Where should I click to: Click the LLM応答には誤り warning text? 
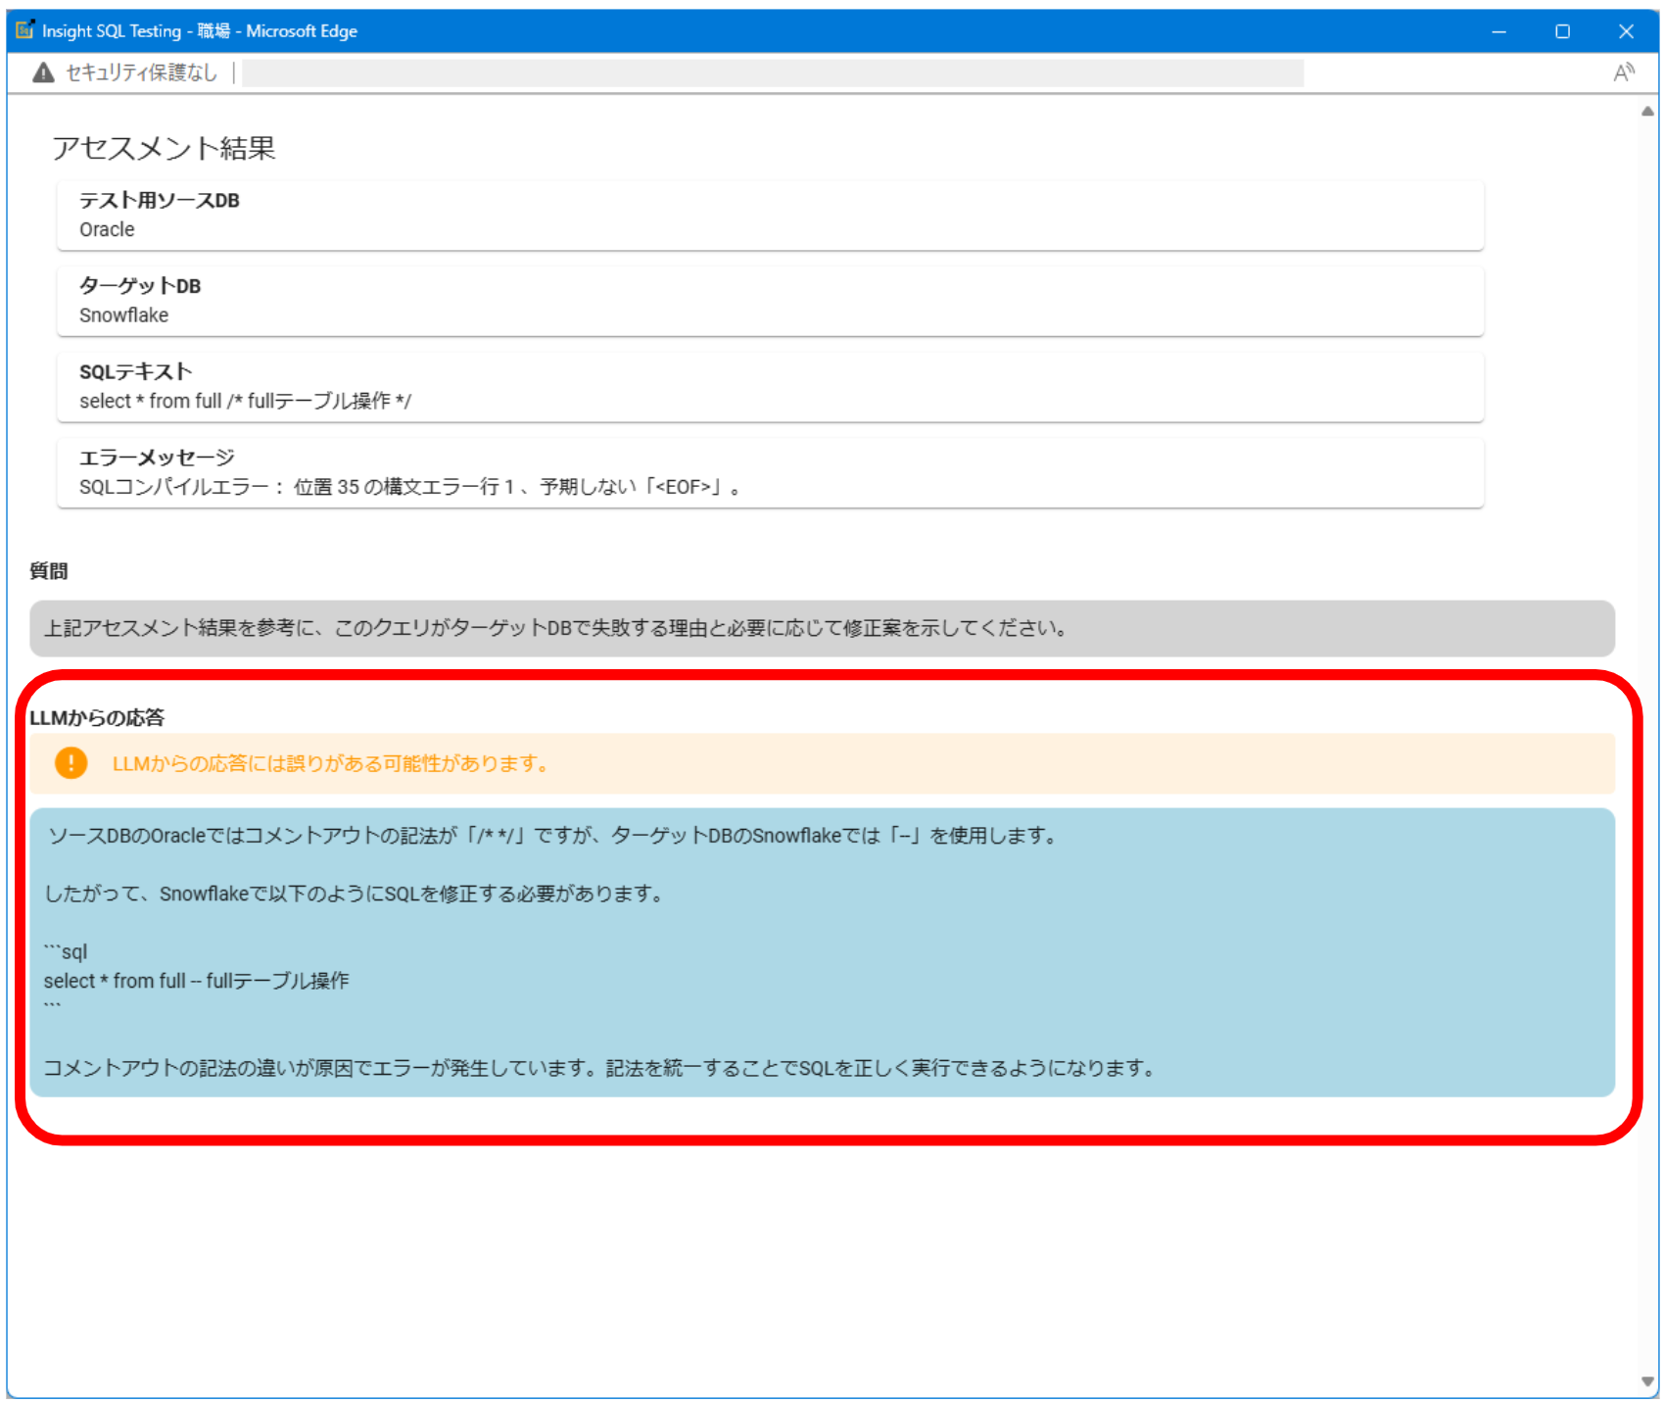coord(331,763)
